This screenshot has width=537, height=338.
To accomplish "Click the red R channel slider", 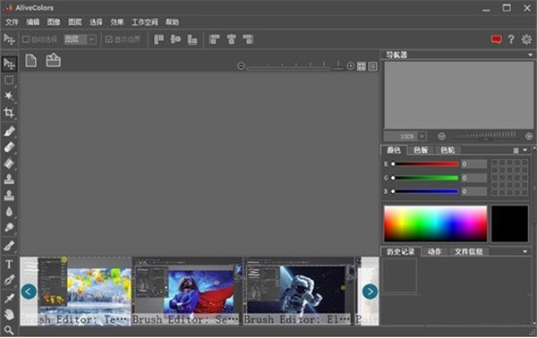I will 425,164.
